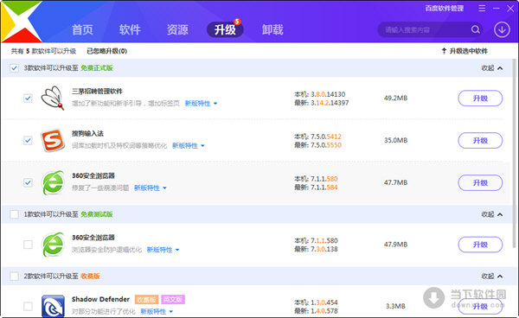Close the 百度软件管理 window
Viewport: 519px width, 318px height.
click(x=510, y=9)
